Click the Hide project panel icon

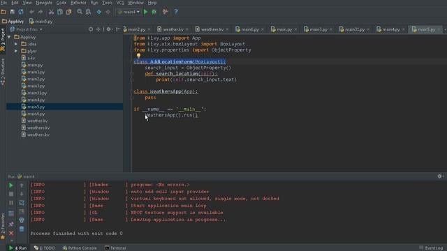point(118,29)
